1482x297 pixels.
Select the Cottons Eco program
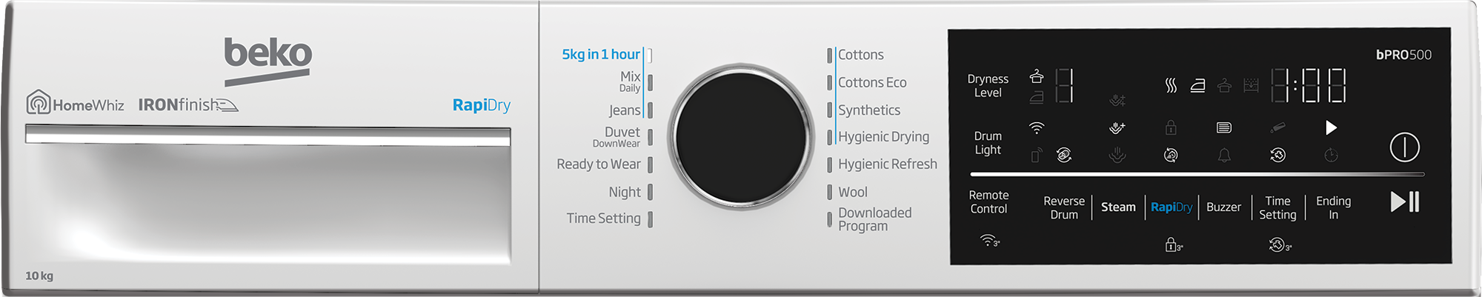coord(871,82)
